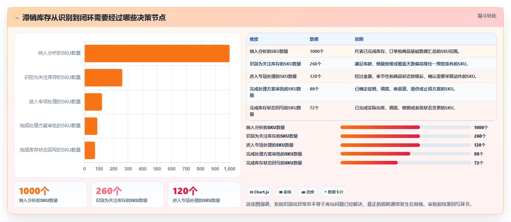Click the 72个 value in the table

coord(314,108)
